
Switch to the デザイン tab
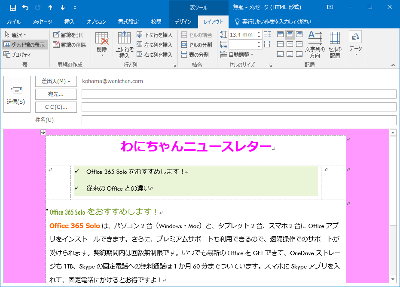183,22
